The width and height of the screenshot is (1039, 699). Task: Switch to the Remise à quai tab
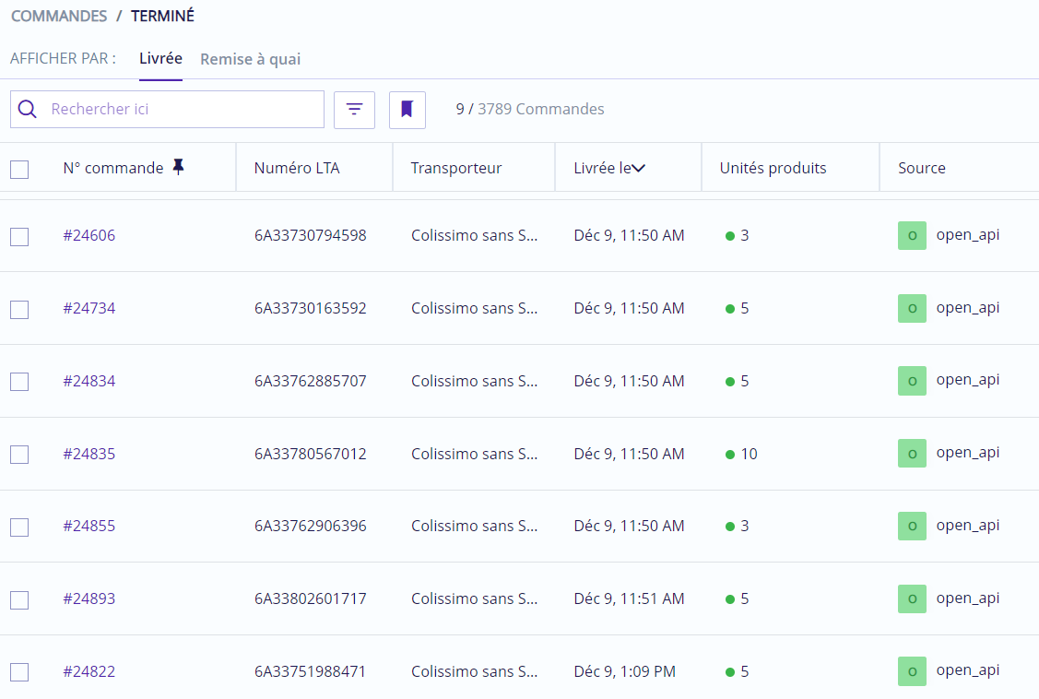pos(250,59)
